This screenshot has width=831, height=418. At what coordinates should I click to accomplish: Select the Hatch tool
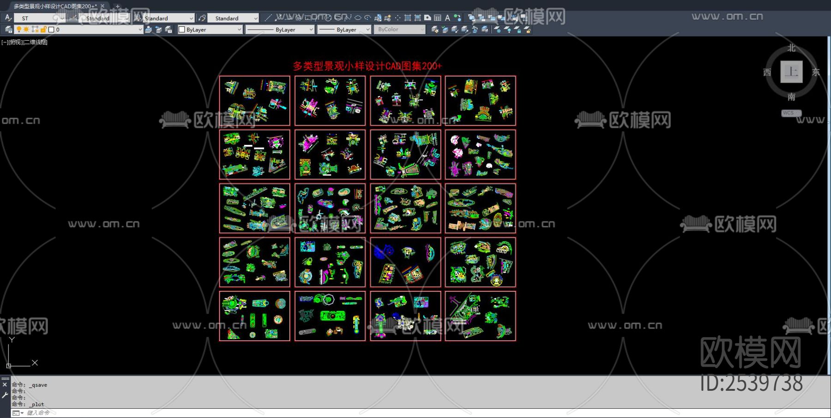408,18
